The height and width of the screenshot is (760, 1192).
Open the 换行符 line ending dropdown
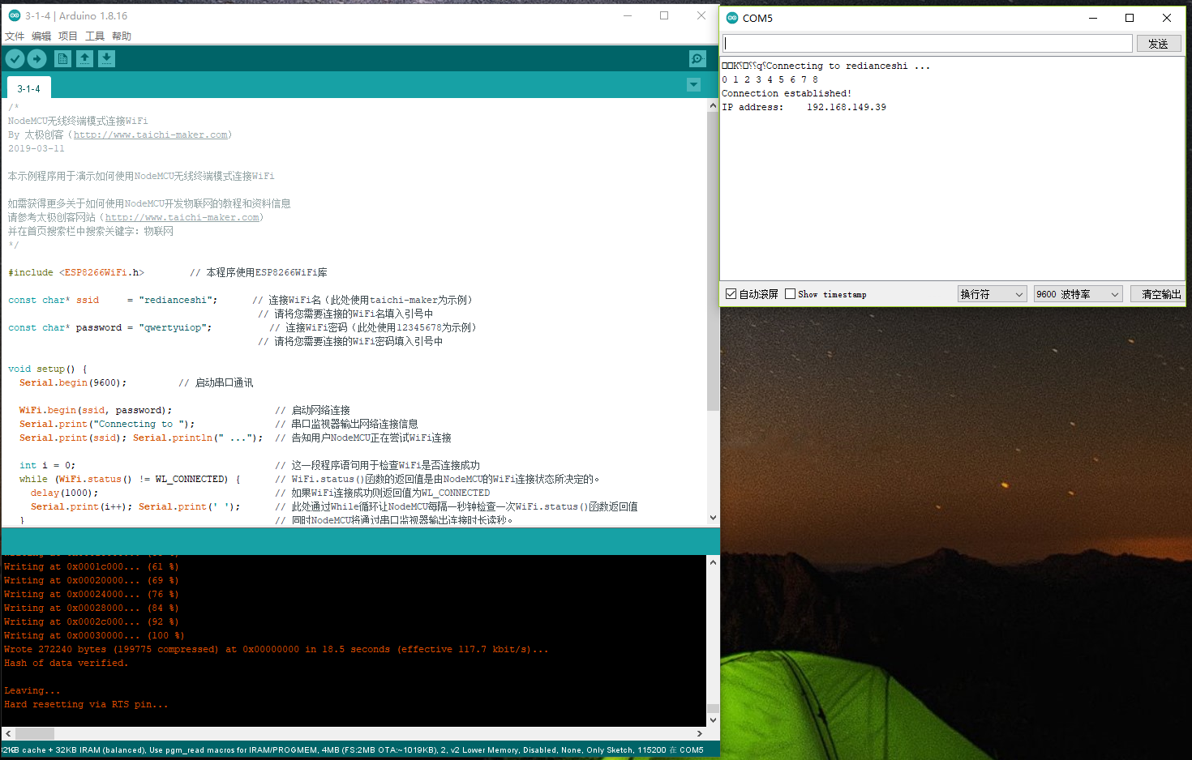[992, 294]
